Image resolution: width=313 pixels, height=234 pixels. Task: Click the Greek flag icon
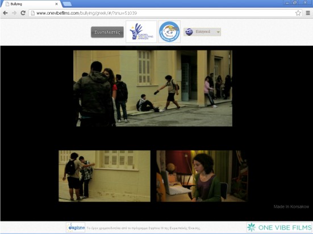(x=189, y=32)
